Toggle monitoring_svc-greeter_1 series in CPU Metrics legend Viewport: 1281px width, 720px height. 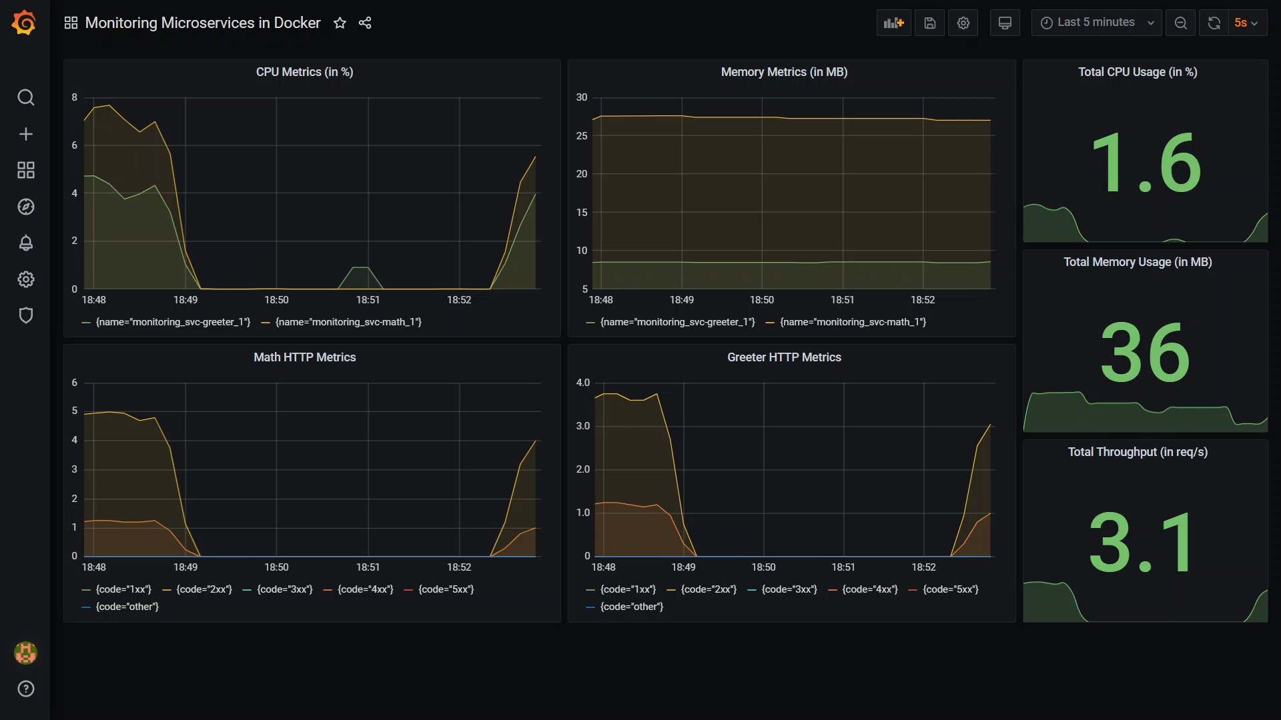172,322
